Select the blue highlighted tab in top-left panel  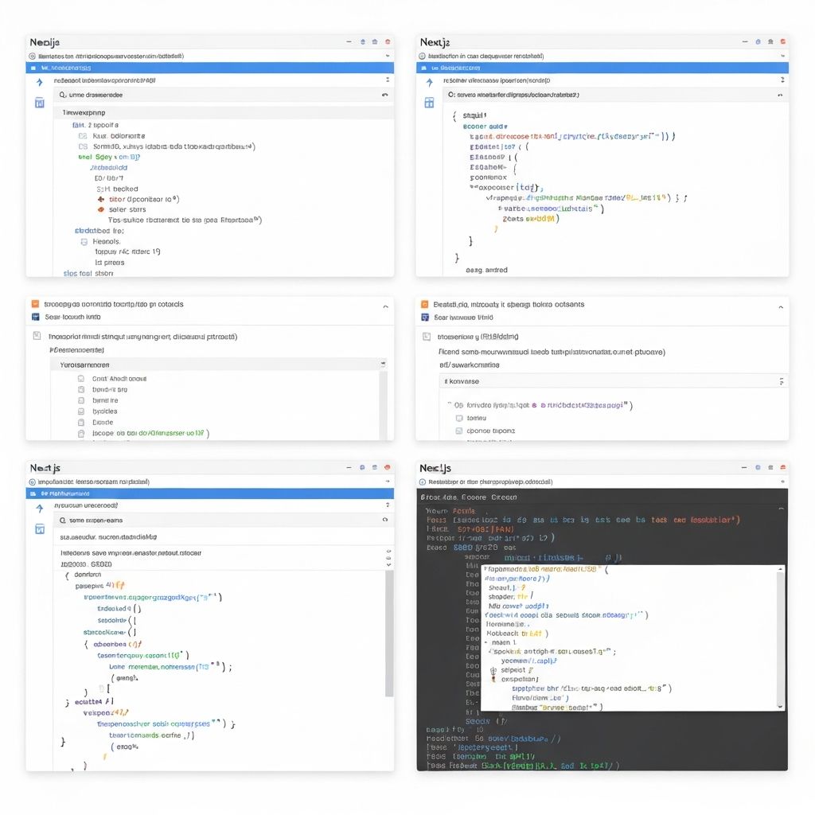[209, 68]
